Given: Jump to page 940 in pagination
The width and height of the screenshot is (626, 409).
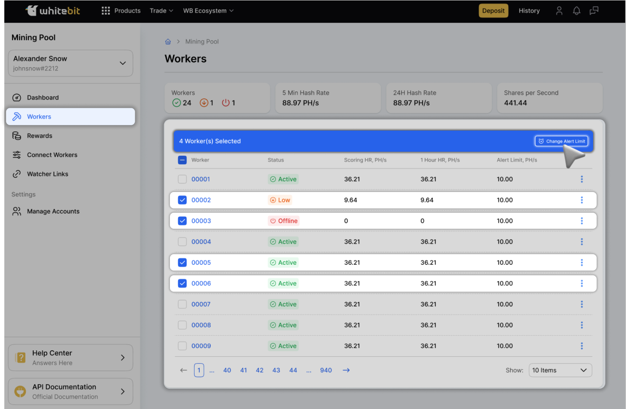Looking at the screenshot, I should click(x=326, y=370).
